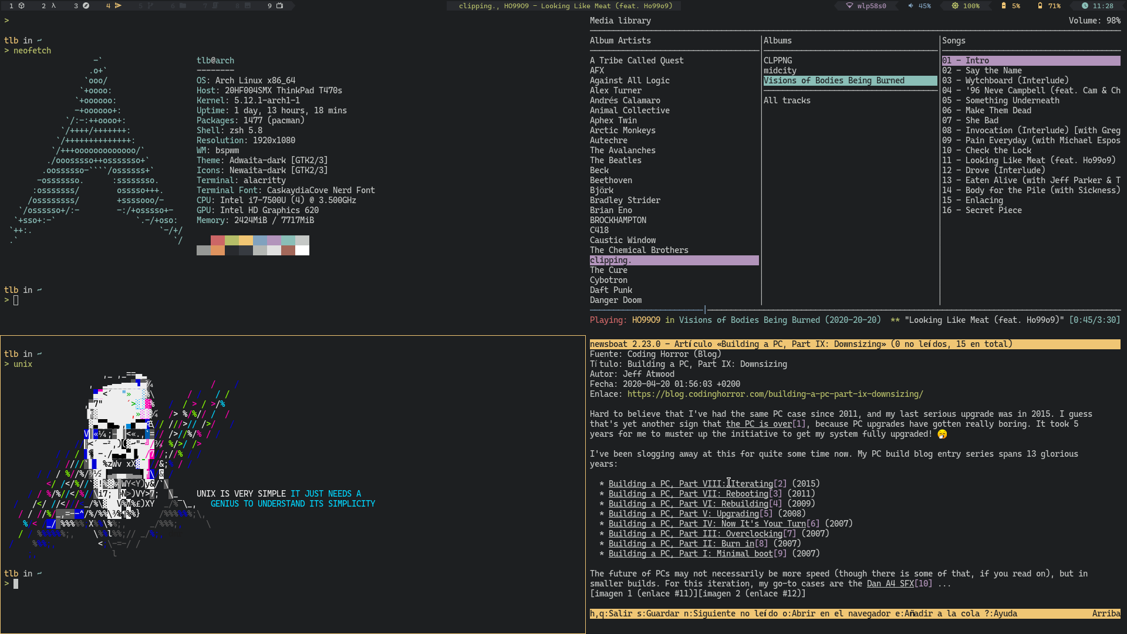The image size is (1127, 634).
Task: Click the white swatch in neofetch bottom row
Action: pyautogui.click(x=302, y=251)
